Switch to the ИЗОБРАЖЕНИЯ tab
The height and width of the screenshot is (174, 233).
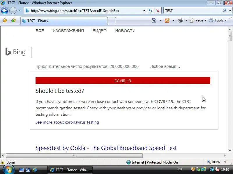(x=68, y=31)
